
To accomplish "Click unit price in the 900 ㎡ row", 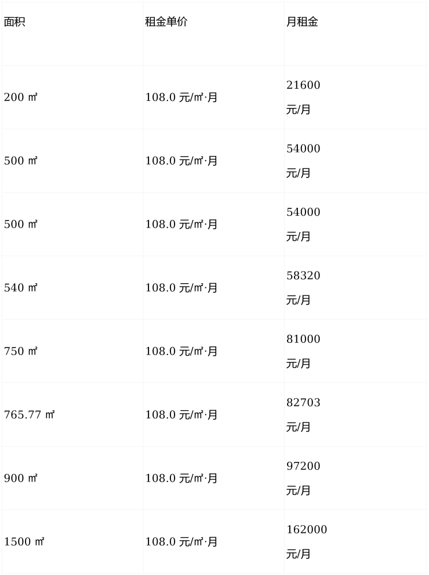I will pyautogui.click(x=181, y=479).
